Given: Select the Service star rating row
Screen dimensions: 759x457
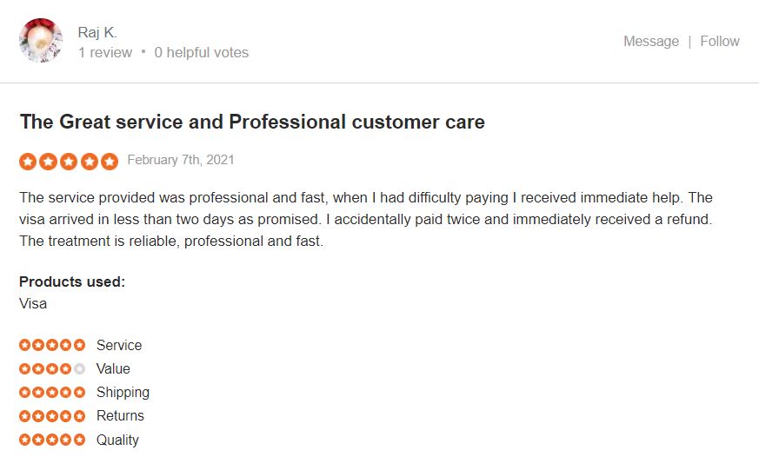Looking at the screenshot, I should pos(80,345).
